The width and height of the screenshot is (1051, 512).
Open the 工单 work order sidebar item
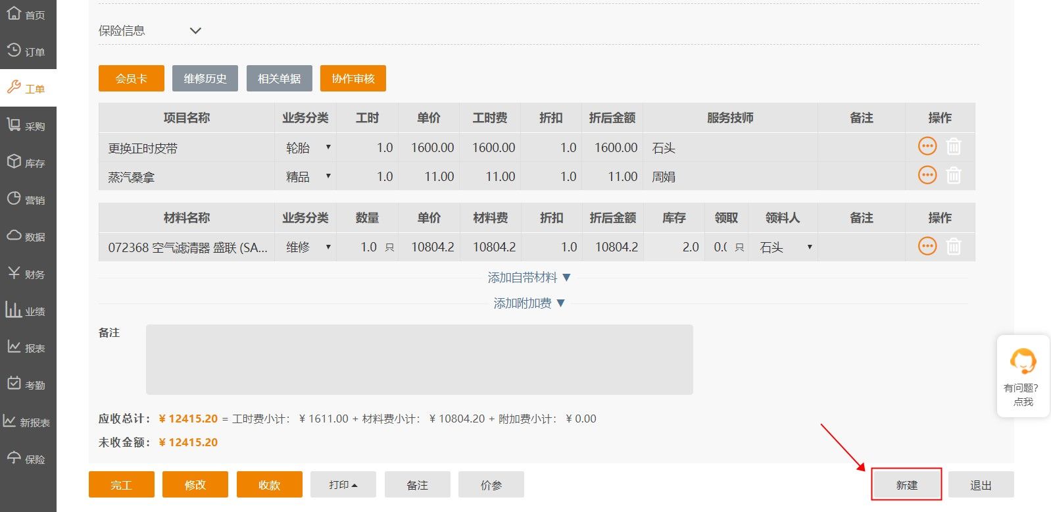[28, 88]
